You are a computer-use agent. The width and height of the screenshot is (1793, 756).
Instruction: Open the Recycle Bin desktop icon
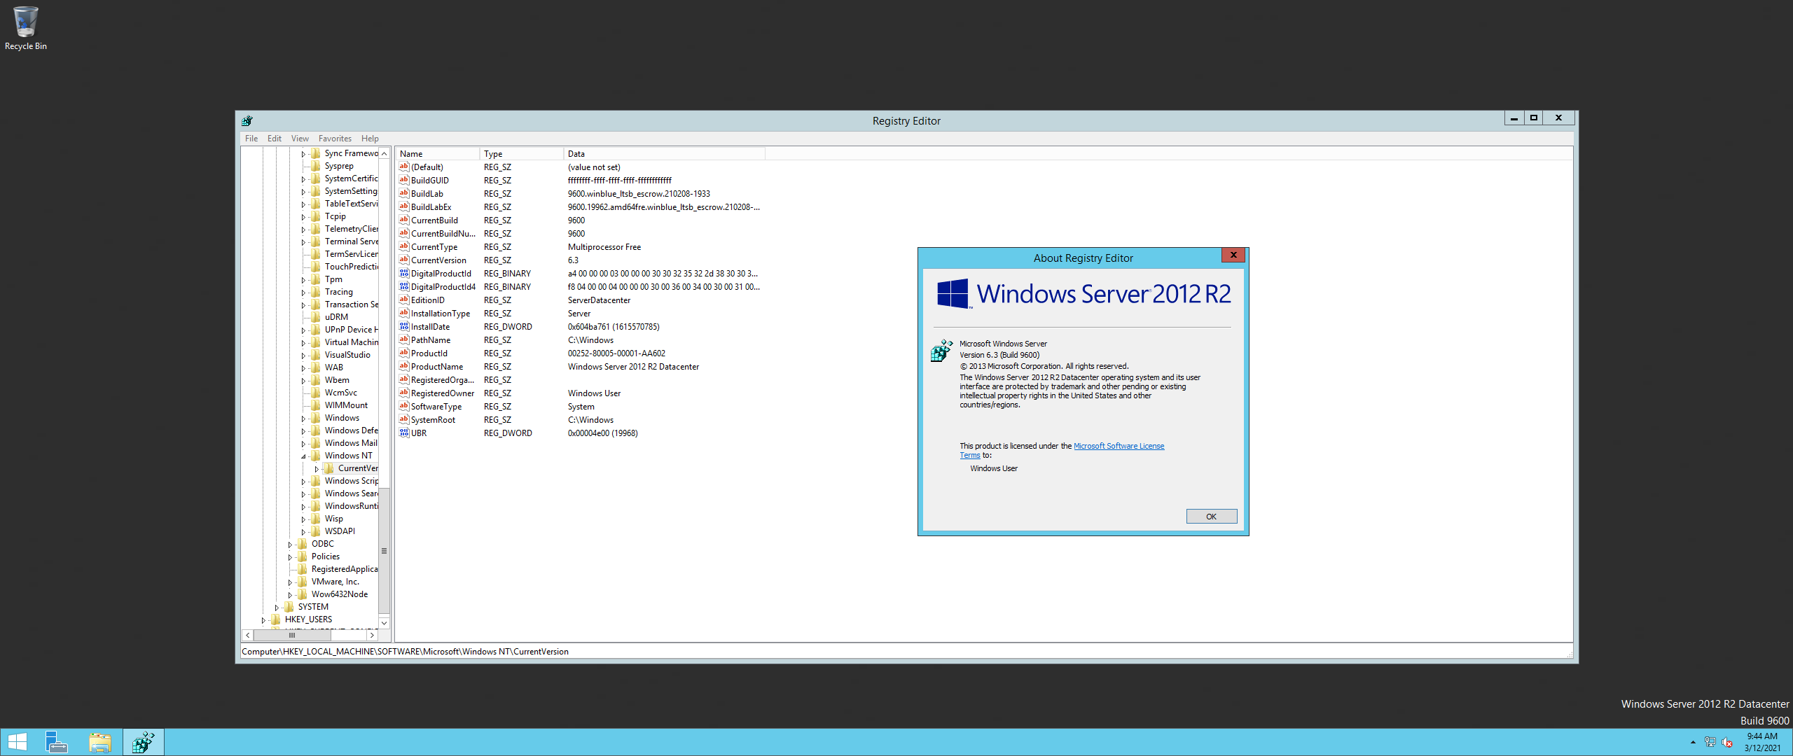pos(25,28)
